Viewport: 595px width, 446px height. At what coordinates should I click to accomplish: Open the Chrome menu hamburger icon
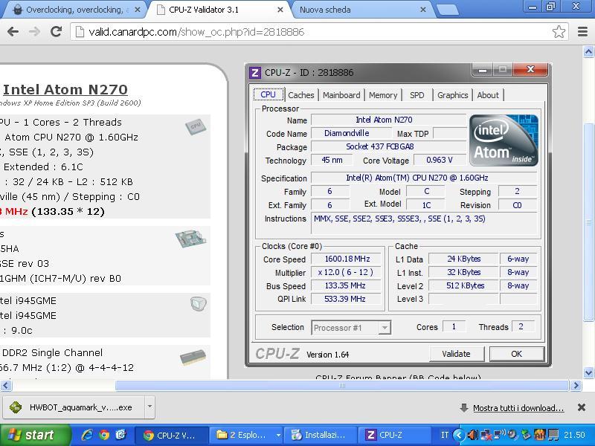[582, 31]
